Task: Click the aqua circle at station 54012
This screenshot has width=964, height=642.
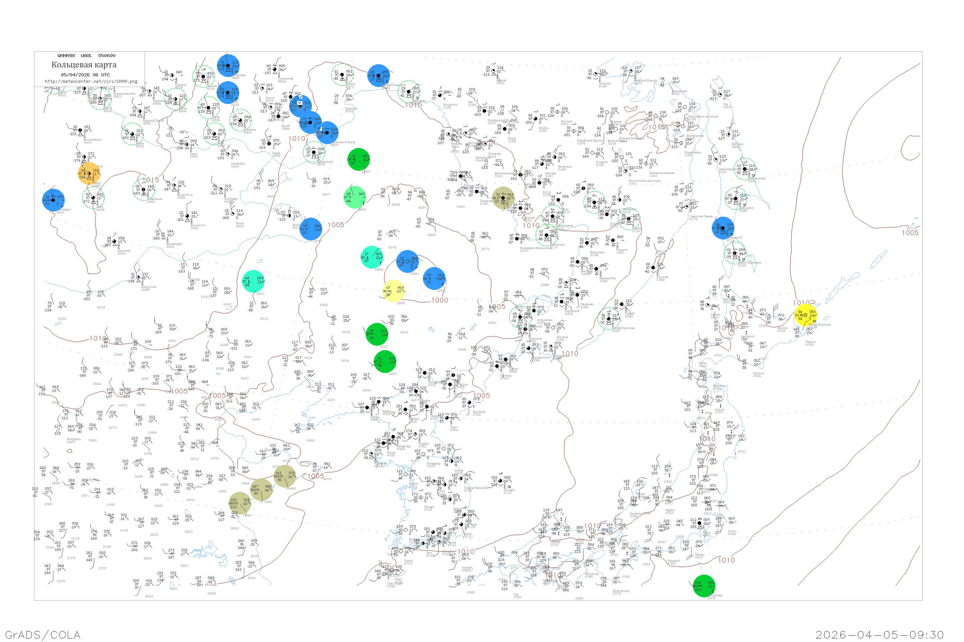Action: pyautogui.click(x=253, y=281)
